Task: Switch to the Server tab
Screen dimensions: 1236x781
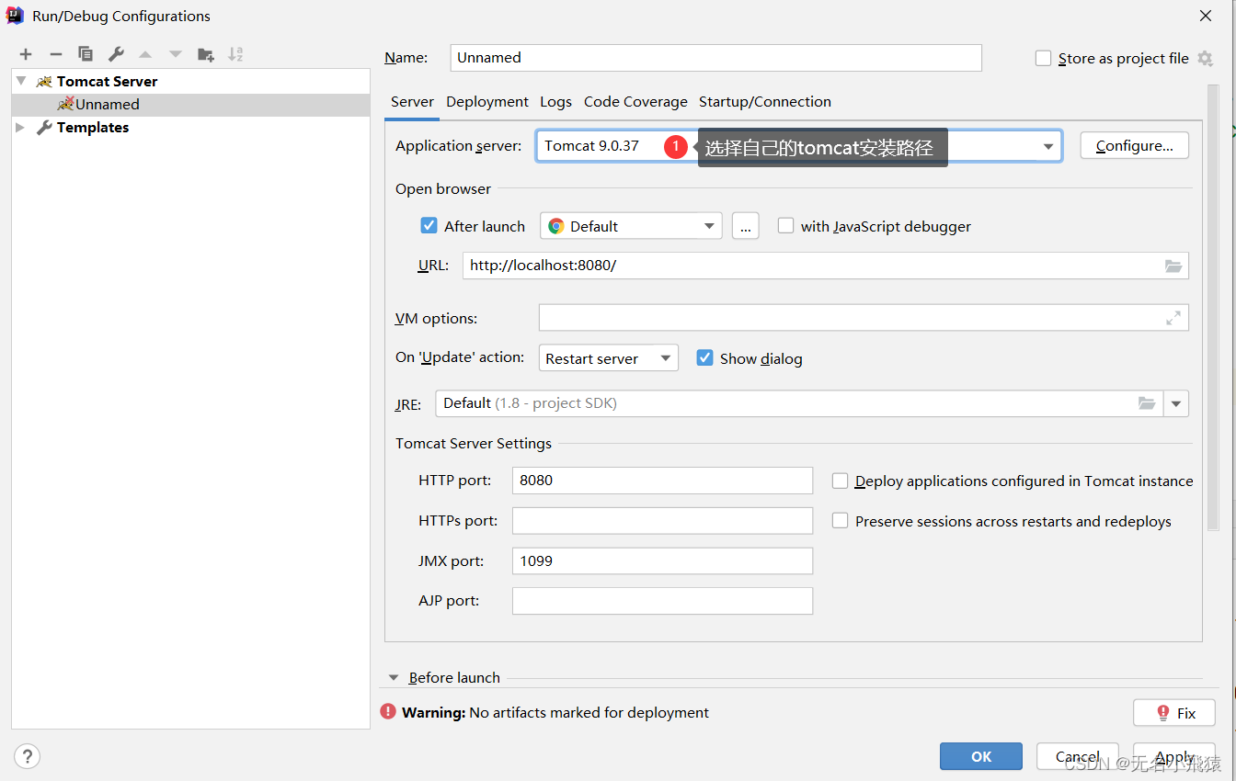Action: [x=412, y=102]
